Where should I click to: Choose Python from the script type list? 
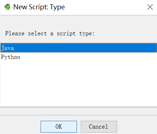(78, 57)
